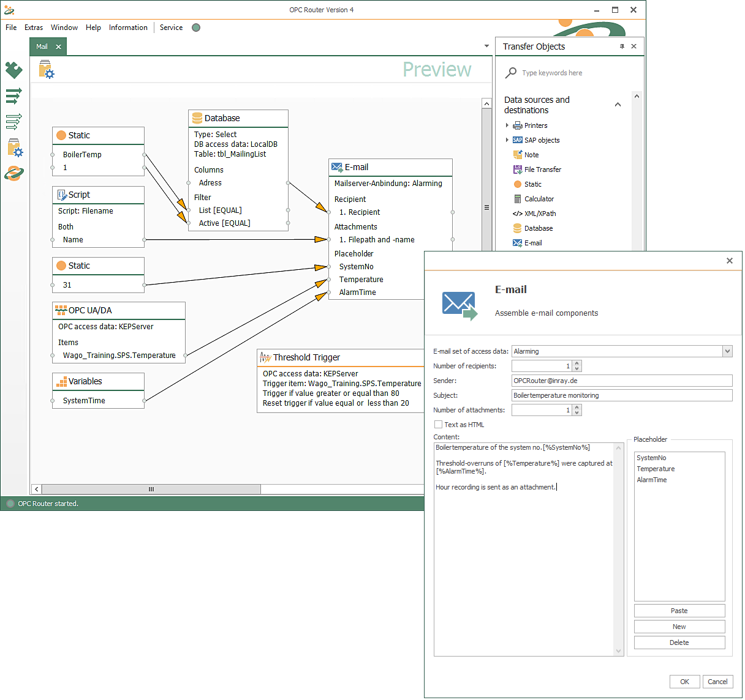Click the connection settings gear icon in toolbar
This screenshot has height=700, width=745.
pyautogui.click(x=47, y=70)
